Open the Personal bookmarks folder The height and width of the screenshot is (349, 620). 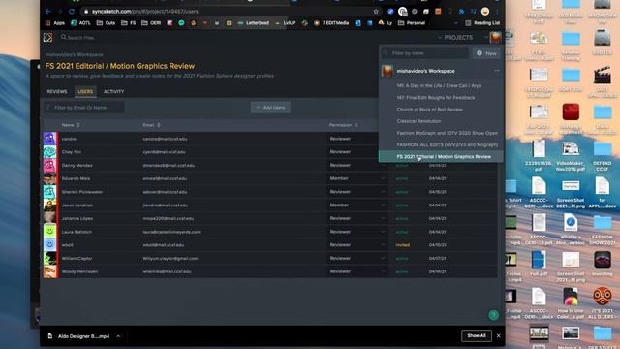[412, 23]
